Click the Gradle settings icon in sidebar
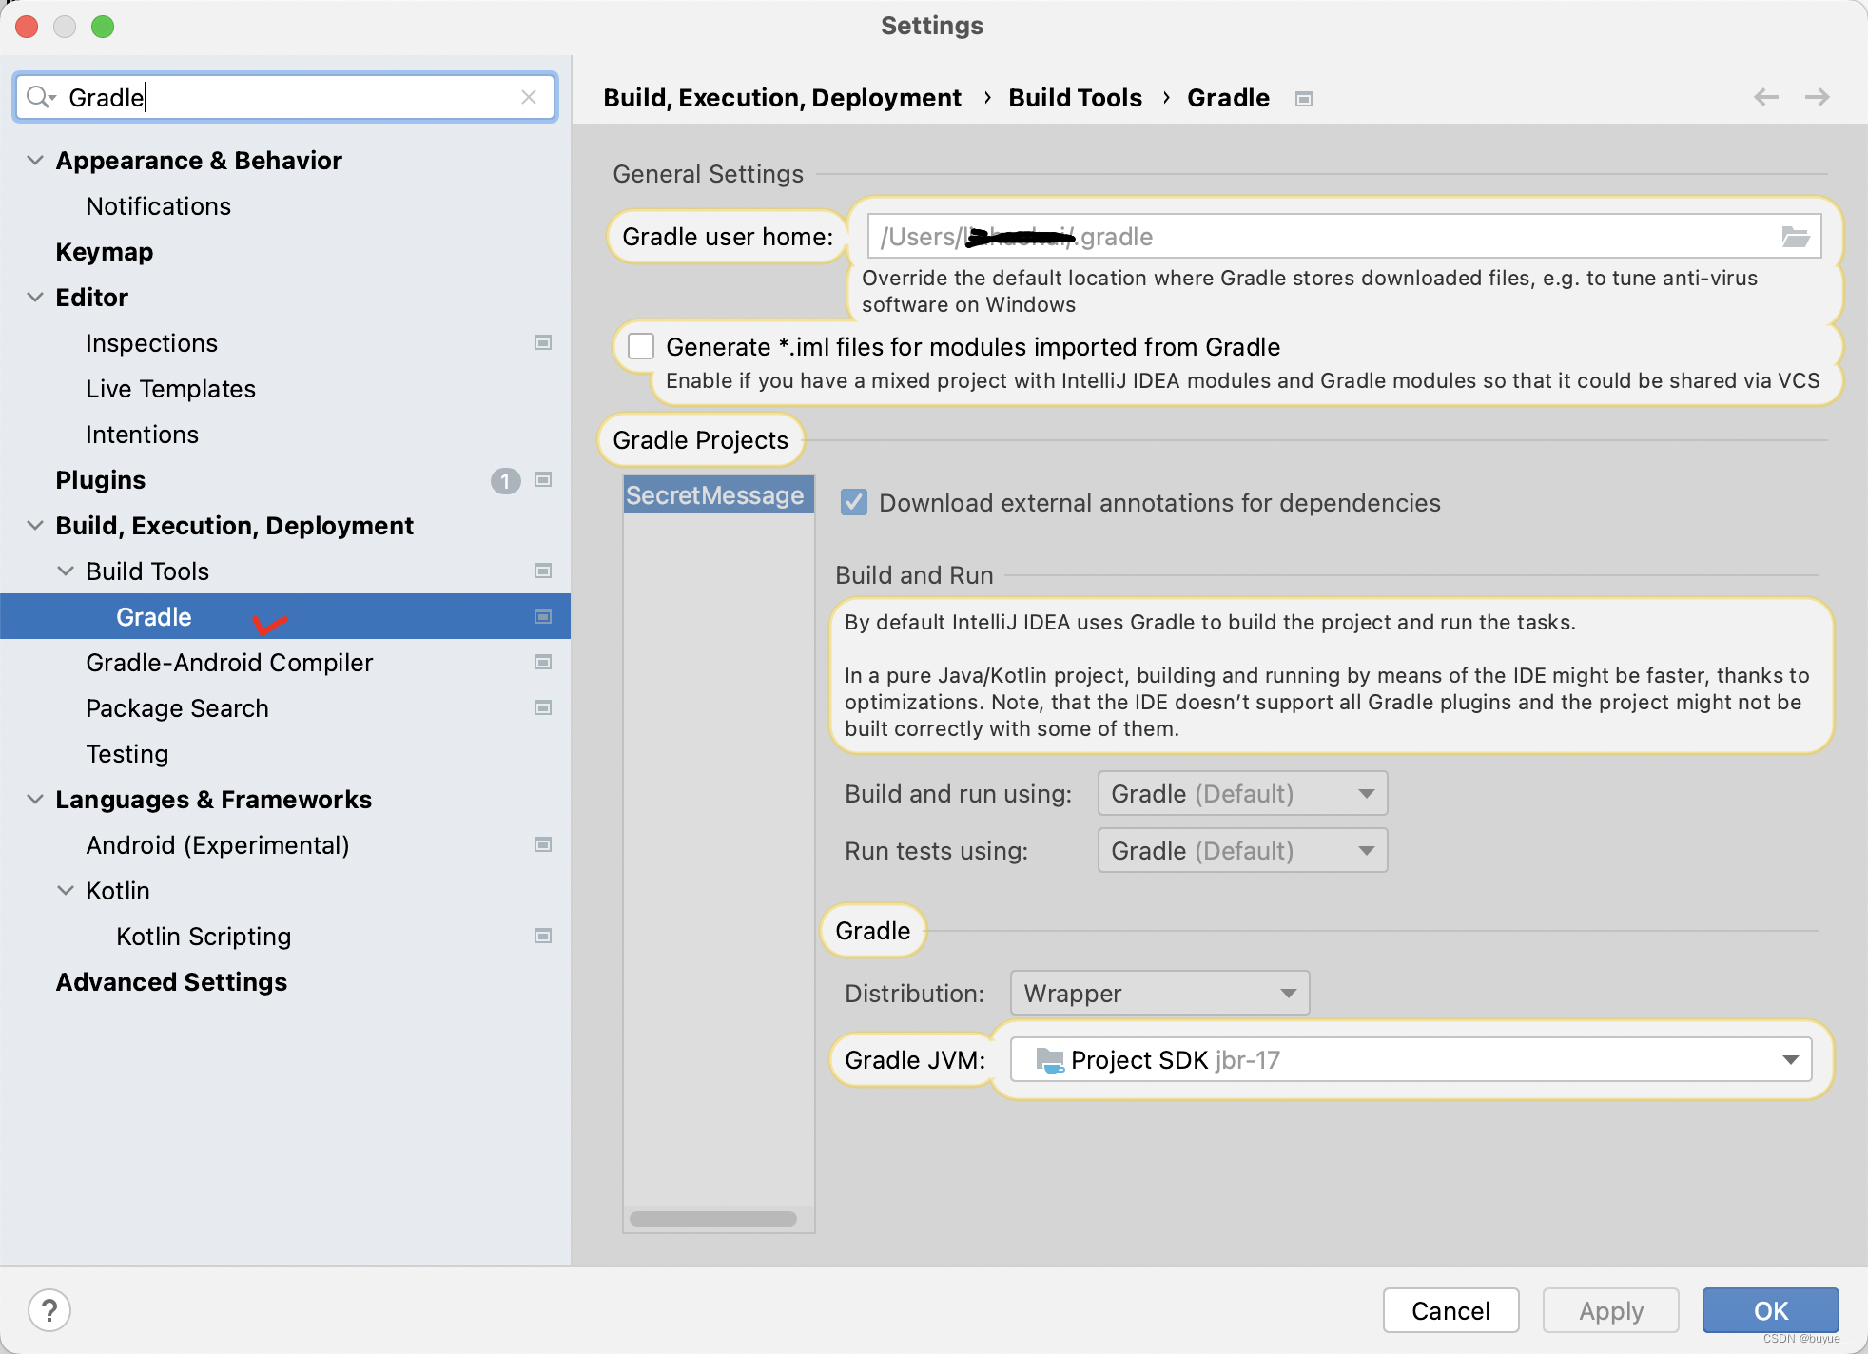Image resolution: width=1868 pixels, height=1354 pixels. [542, 616]
